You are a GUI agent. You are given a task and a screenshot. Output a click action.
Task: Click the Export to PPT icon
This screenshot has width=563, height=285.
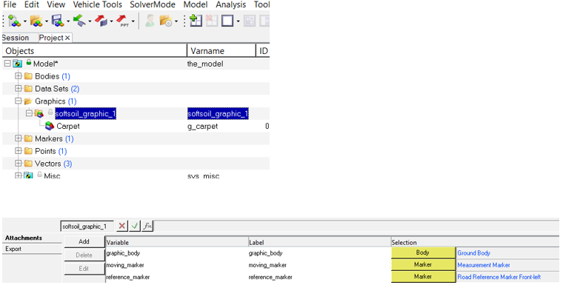(x=123, y=21)
